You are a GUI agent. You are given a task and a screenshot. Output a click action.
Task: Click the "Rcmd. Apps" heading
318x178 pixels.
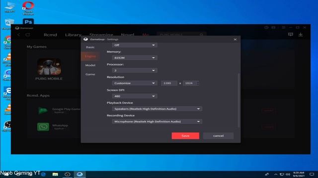click(38, 95)
